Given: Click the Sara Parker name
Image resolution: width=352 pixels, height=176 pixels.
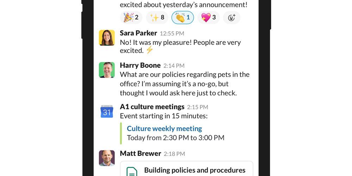Looking at the screenshot, I should (x=138, y=33).
